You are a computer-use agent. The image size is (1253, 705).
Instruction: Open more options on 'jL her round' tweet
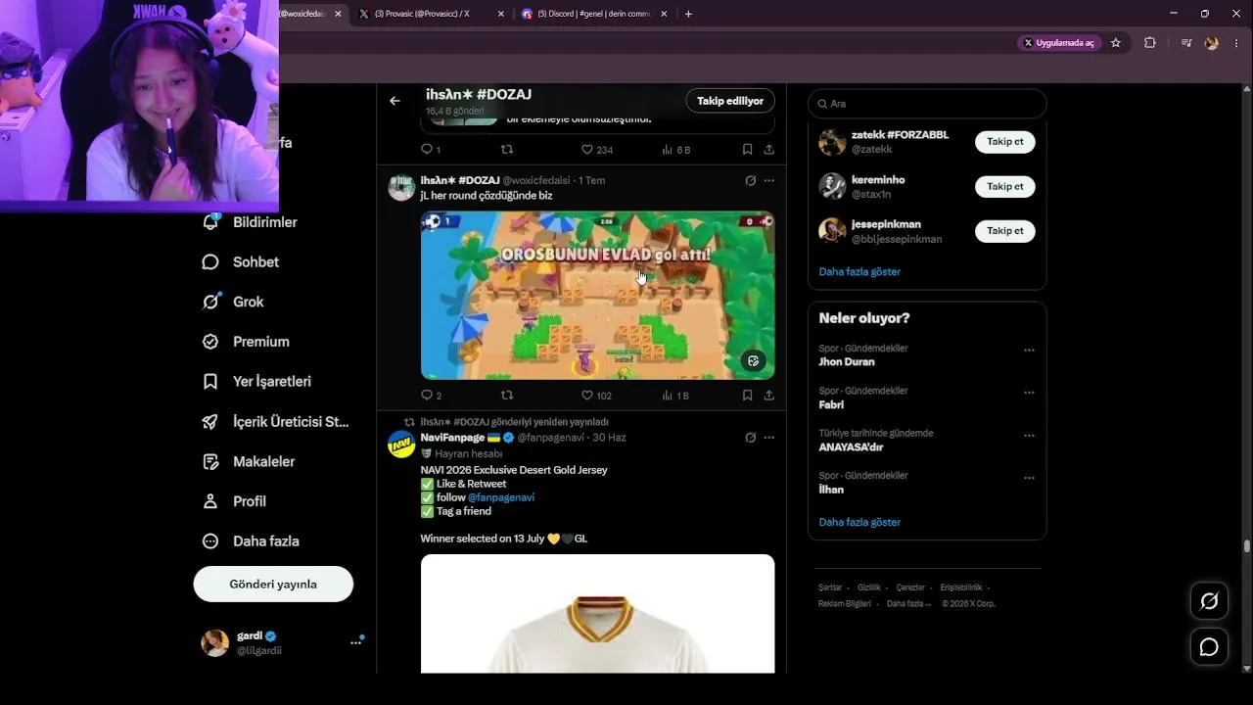click(769, 181)
